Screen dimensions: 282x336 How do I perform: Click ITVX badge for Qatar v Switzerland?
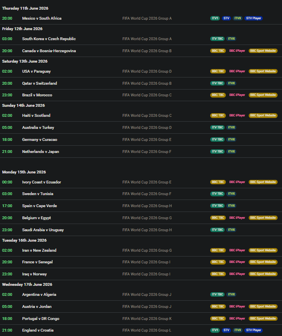tap(231, 83)
